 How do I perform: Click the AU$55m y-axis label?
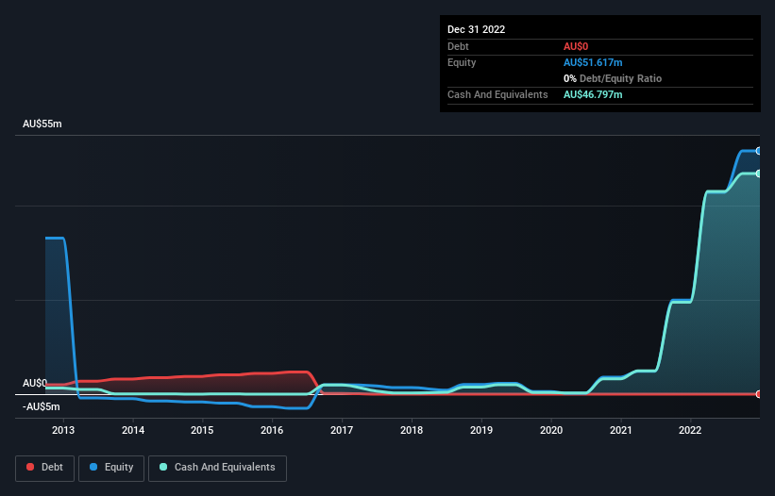(42, 124)
